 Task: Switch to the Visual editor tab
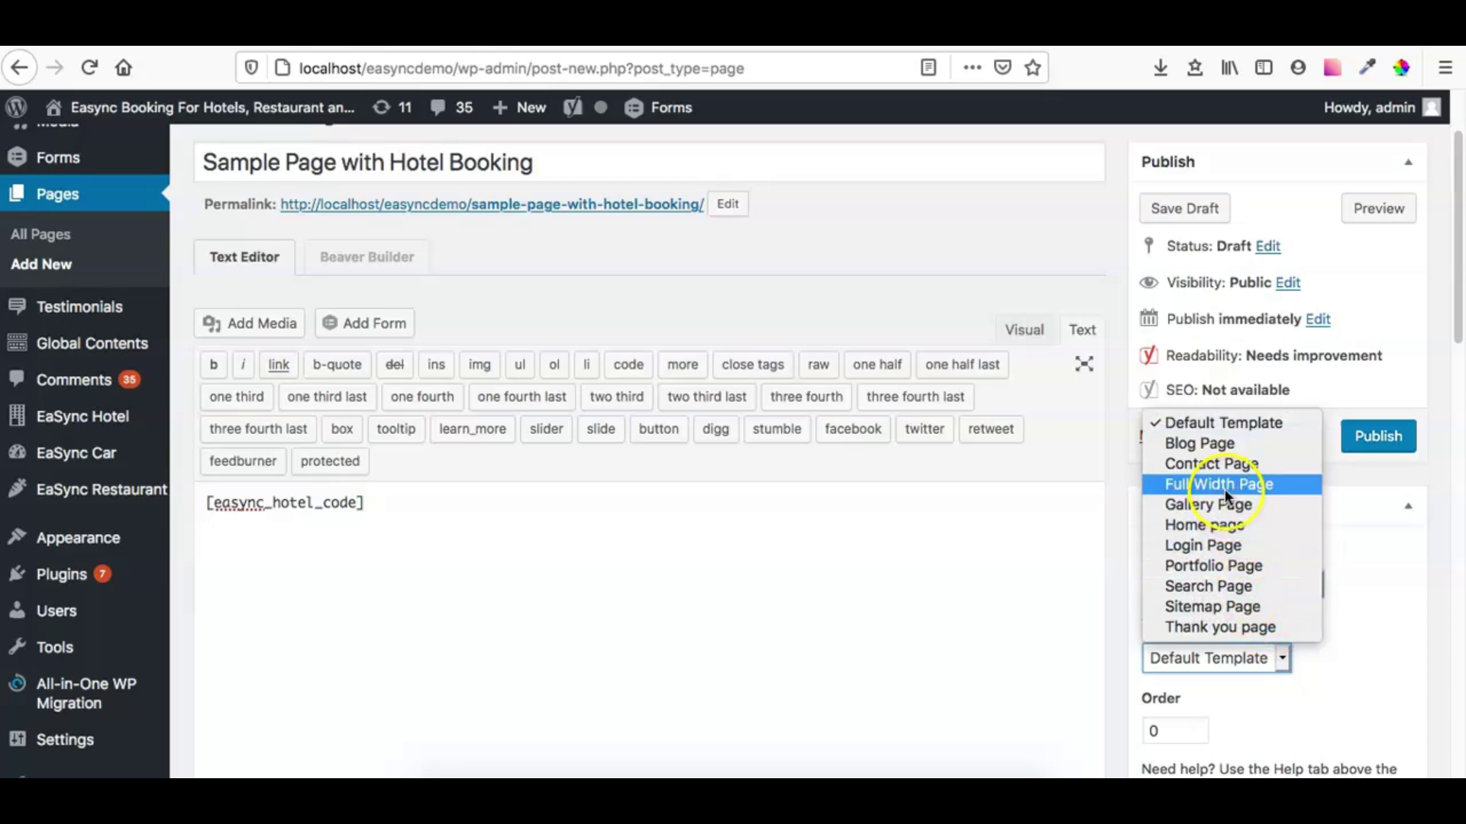click(x=1024, y=329)
